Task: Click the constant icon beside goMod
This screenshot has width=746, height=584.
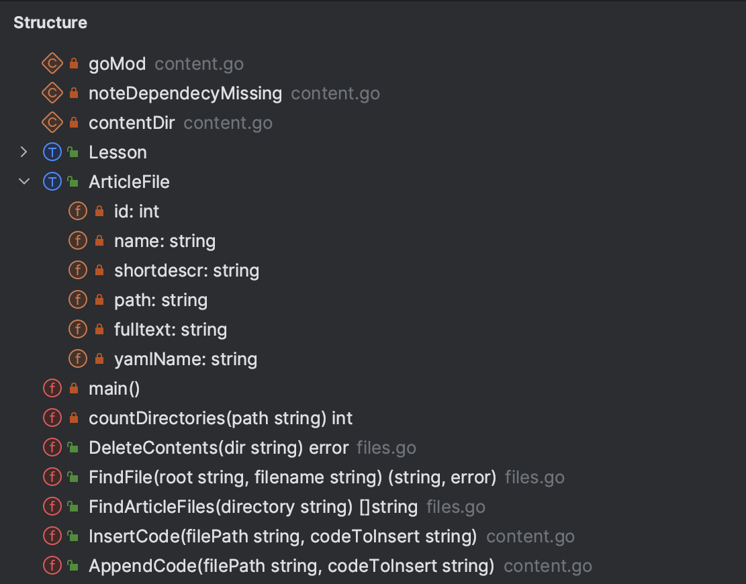Action: 53,63
